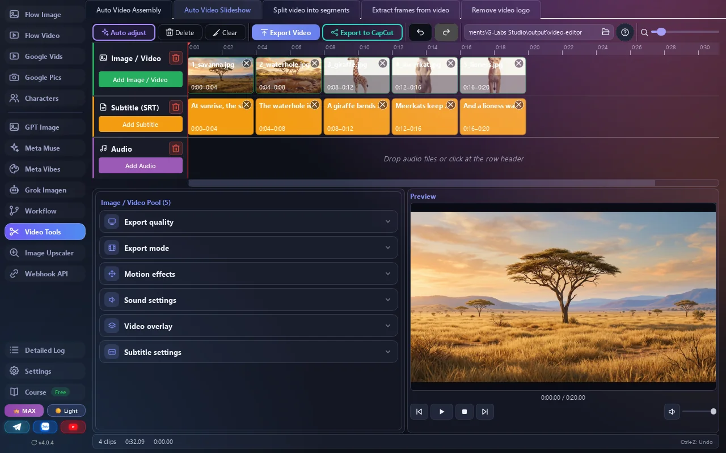This screenshot has height=453, width=726.
Task: Click Add Image / Video button
Action: click(141, 80)
